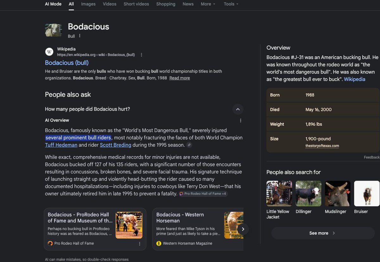Collapse the 'How many people did Bodacious hurt?' question
The width and height of the screenshot is (380, 262).
238,109
